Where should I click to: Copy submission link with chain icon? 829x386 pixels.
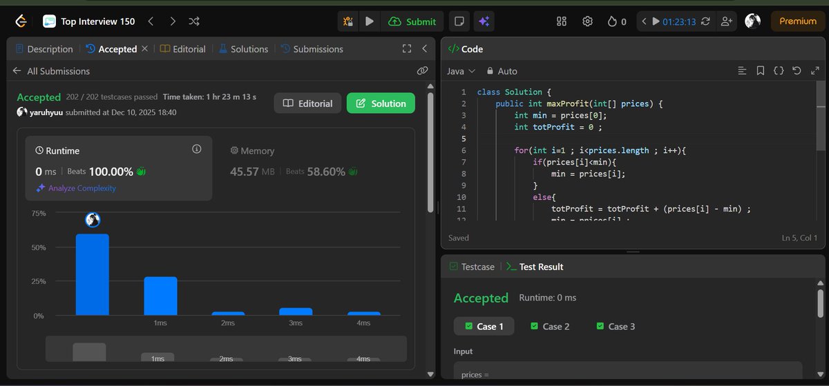[x=422, y=71]
